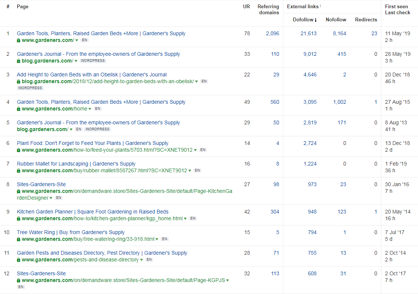Sort by Referring domains column header
Image resolution: width=418 pixels, height=294 pixels.
(x=268, y=9)
